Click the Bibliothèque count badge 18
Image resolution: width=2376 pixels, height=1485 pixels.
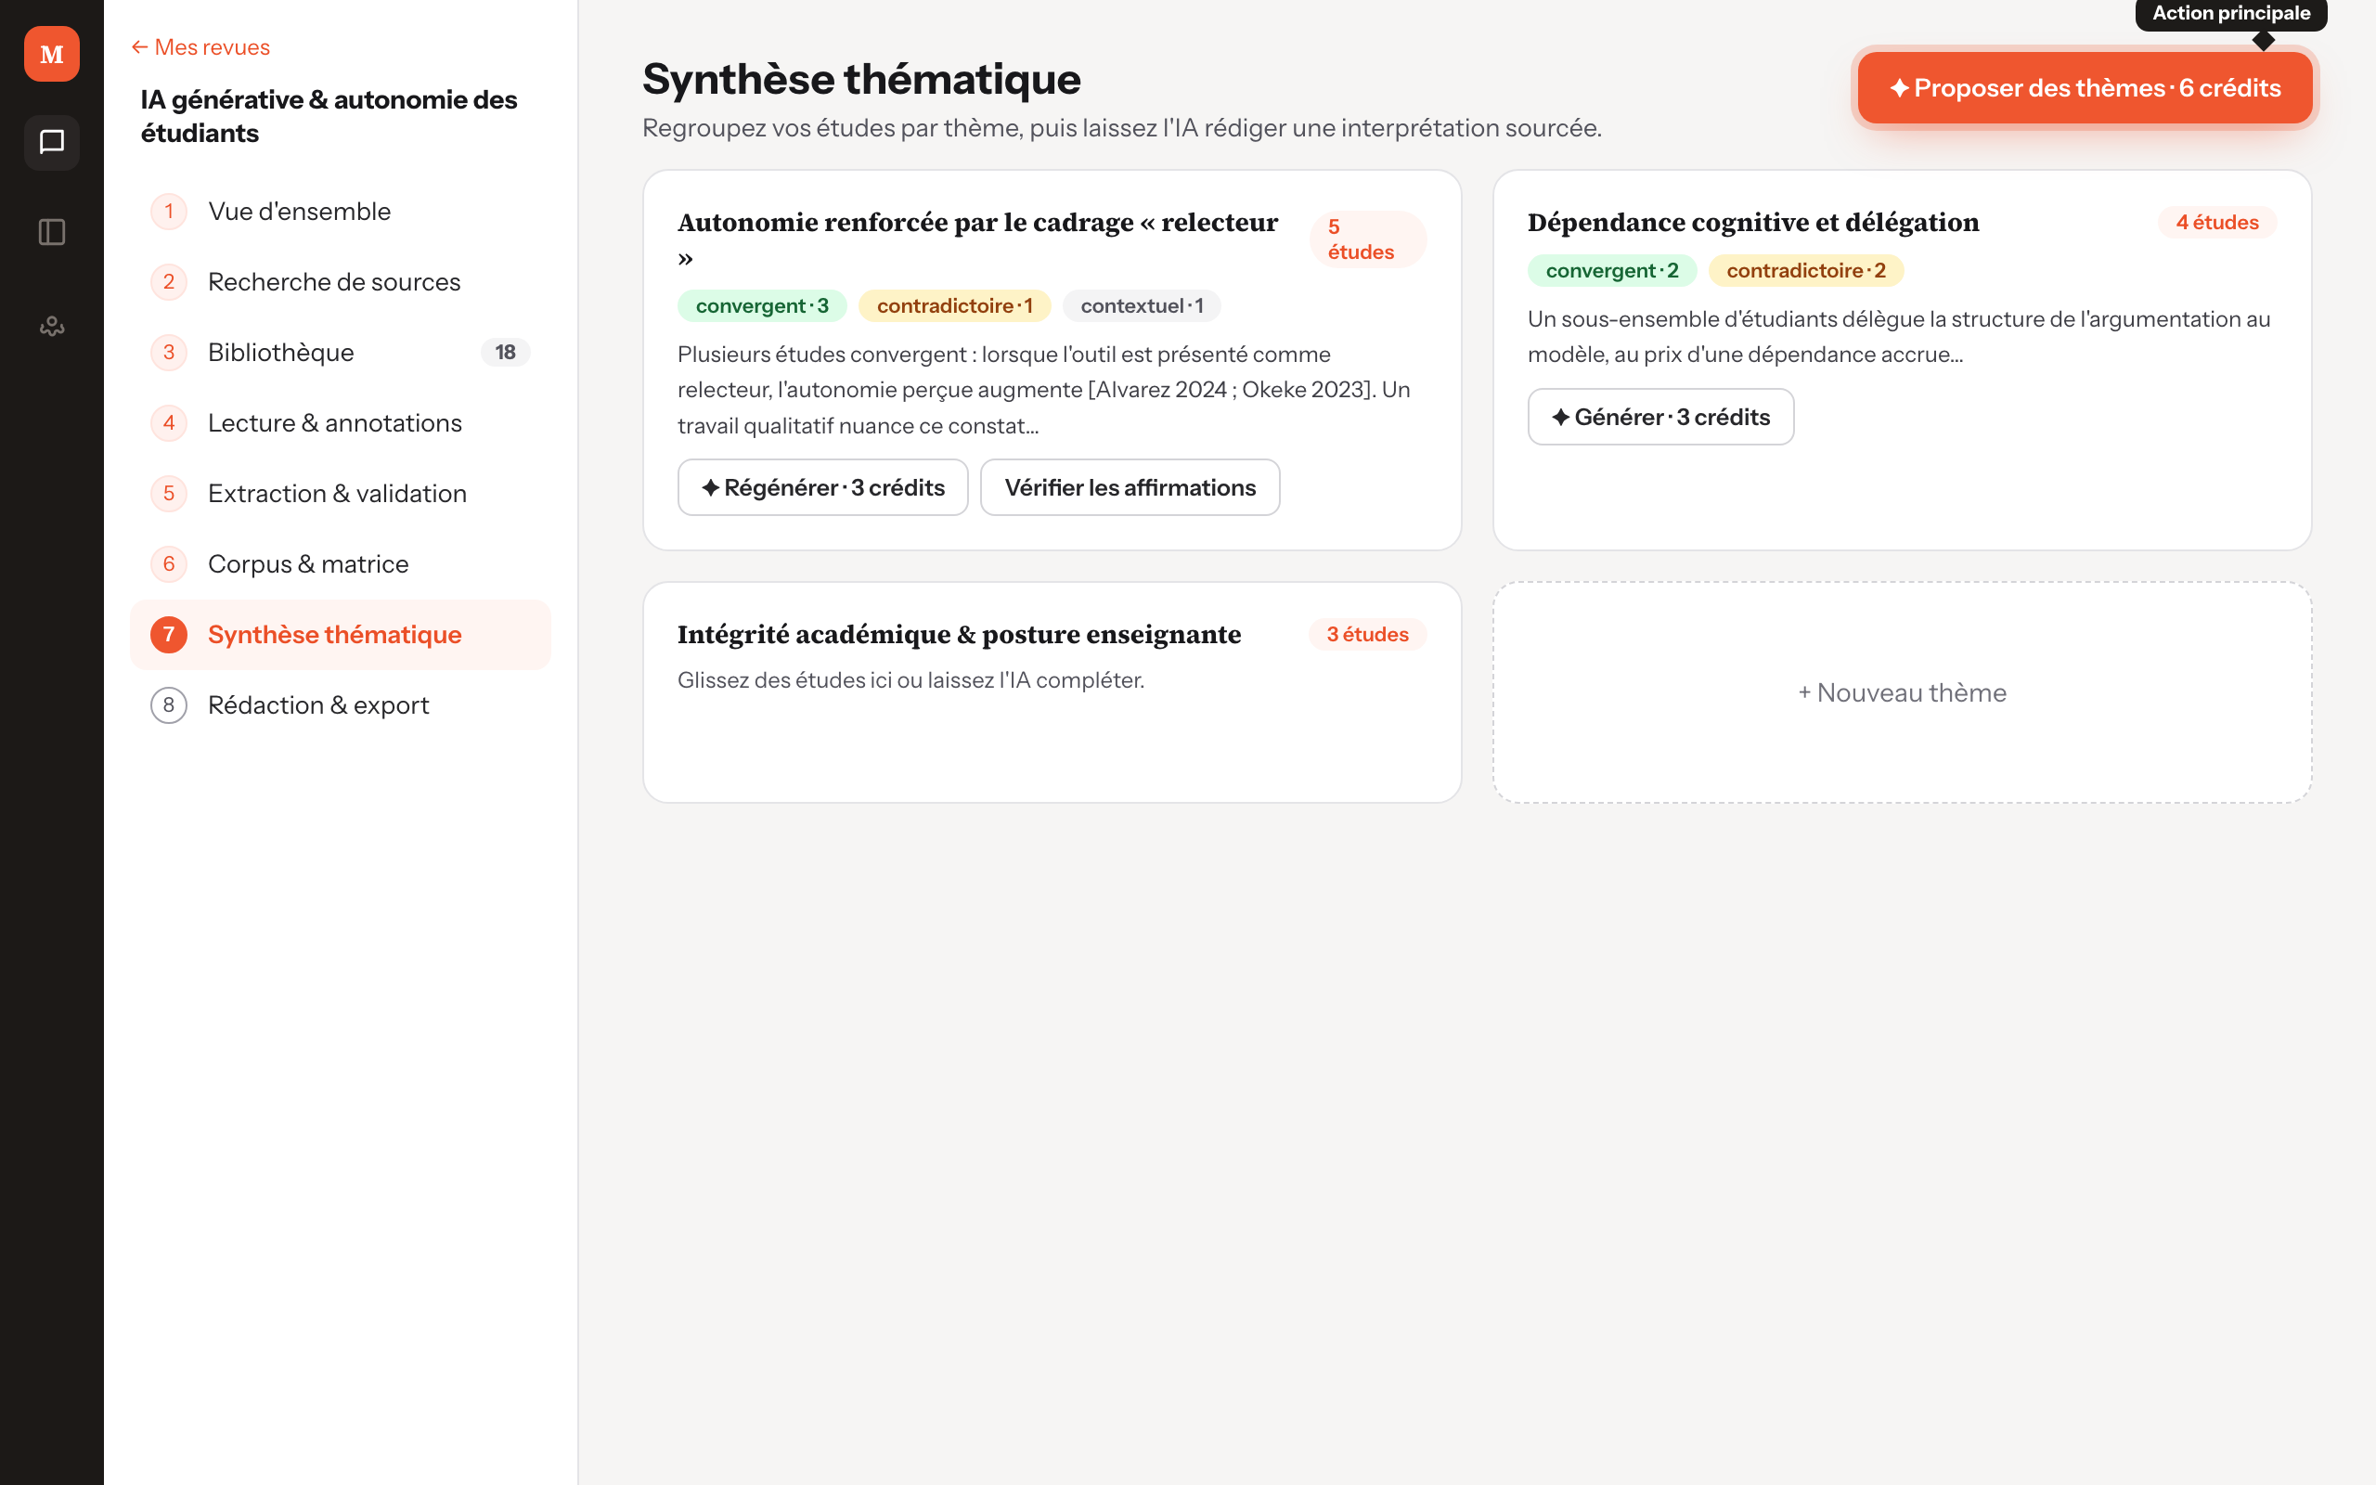[x=506, y=353]
